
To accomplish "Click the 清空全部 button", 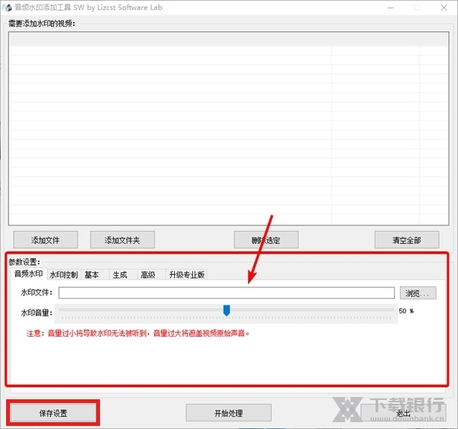I will (x=407, y=240).
